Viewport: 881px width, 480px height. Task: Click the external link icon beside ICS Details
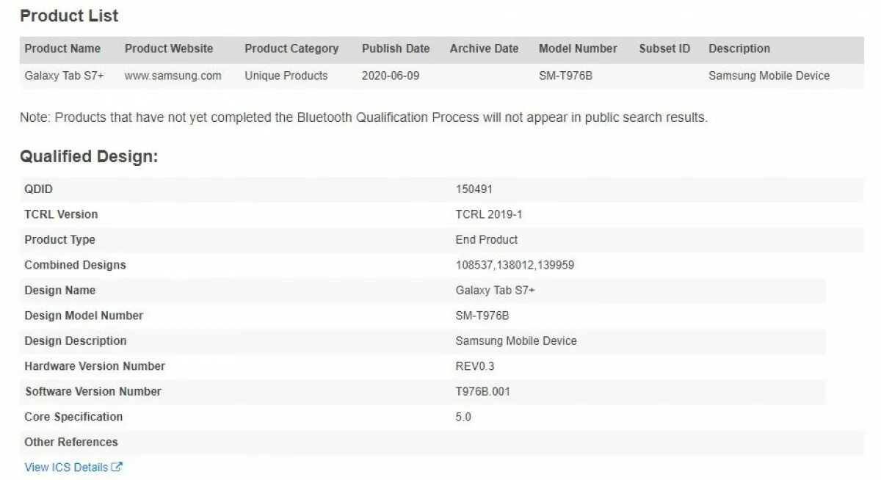117,467
